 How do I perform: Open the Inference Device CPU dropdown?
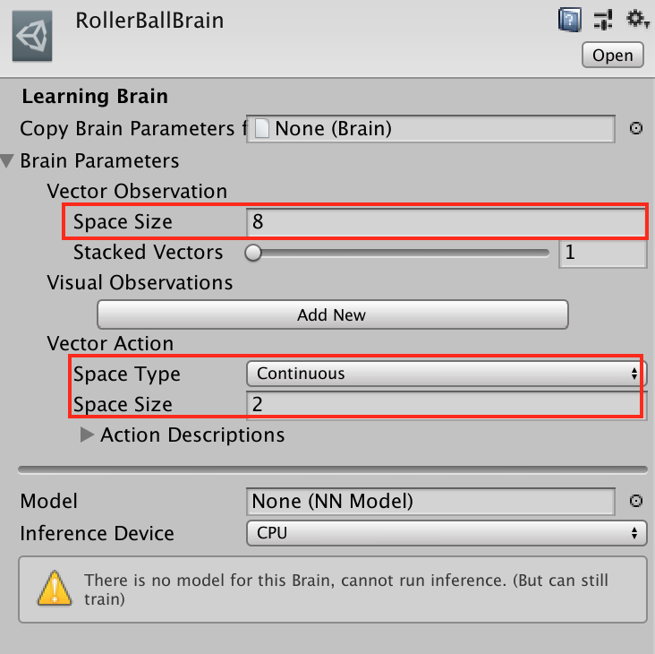point(446,533)
